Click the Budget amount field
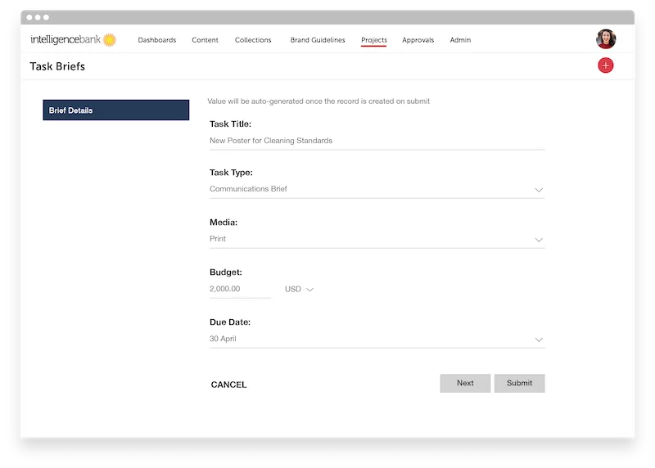 click(x=240, y=290)
